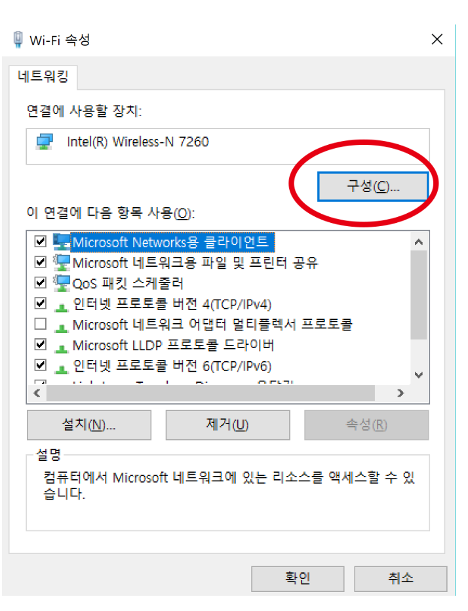Viewport: 468px width, 611px height.
Task: Click the Wi-Fi adapter icon in title bar
Action: tap(18, 39)
